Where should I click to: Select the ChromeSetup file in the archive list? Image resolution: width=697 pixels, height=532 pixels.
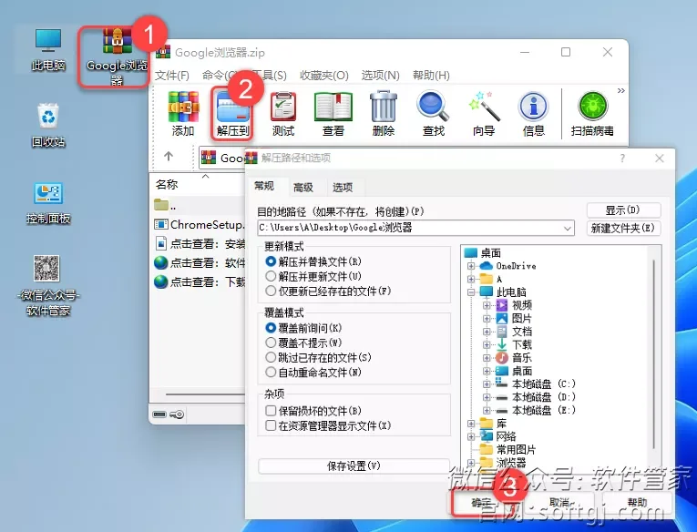click(200, 224)
